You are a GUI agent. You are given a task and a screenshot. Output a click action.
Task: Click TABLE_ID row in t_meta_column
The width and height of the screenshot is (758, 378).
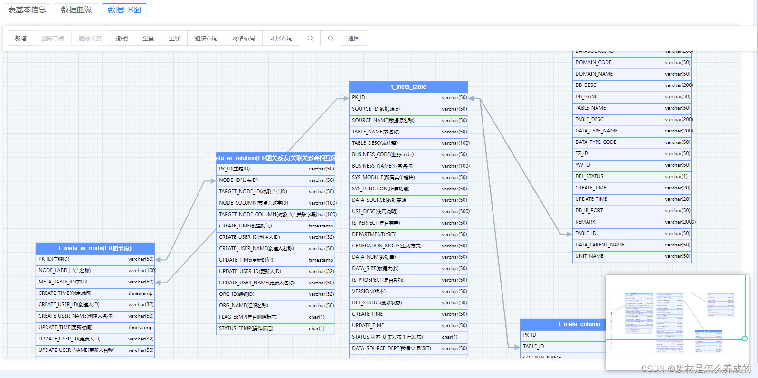(563, 347)
